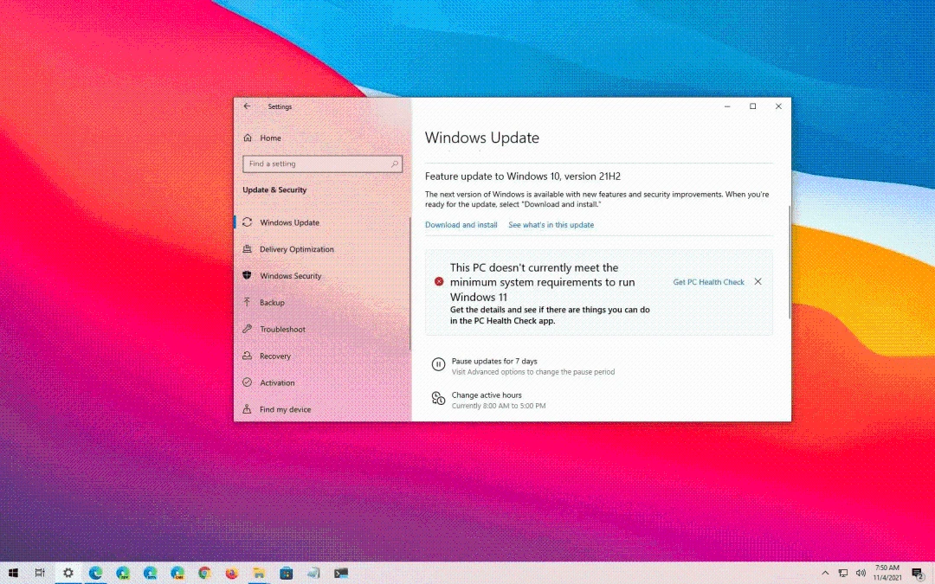This screenshot has height=584, width=935.
Task: Open Recovery settings
Action: pos(275,356)
